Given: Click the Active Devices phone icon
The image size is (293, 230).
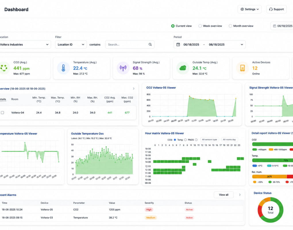Looking at the screenshot, I should click(242, 68).
